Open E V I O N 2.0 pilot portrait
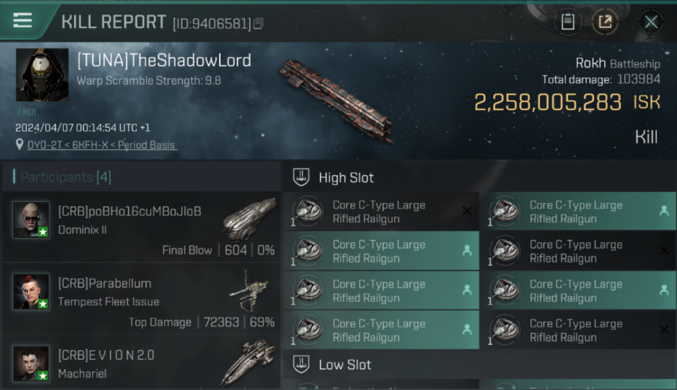 click(x=31, y=363)
